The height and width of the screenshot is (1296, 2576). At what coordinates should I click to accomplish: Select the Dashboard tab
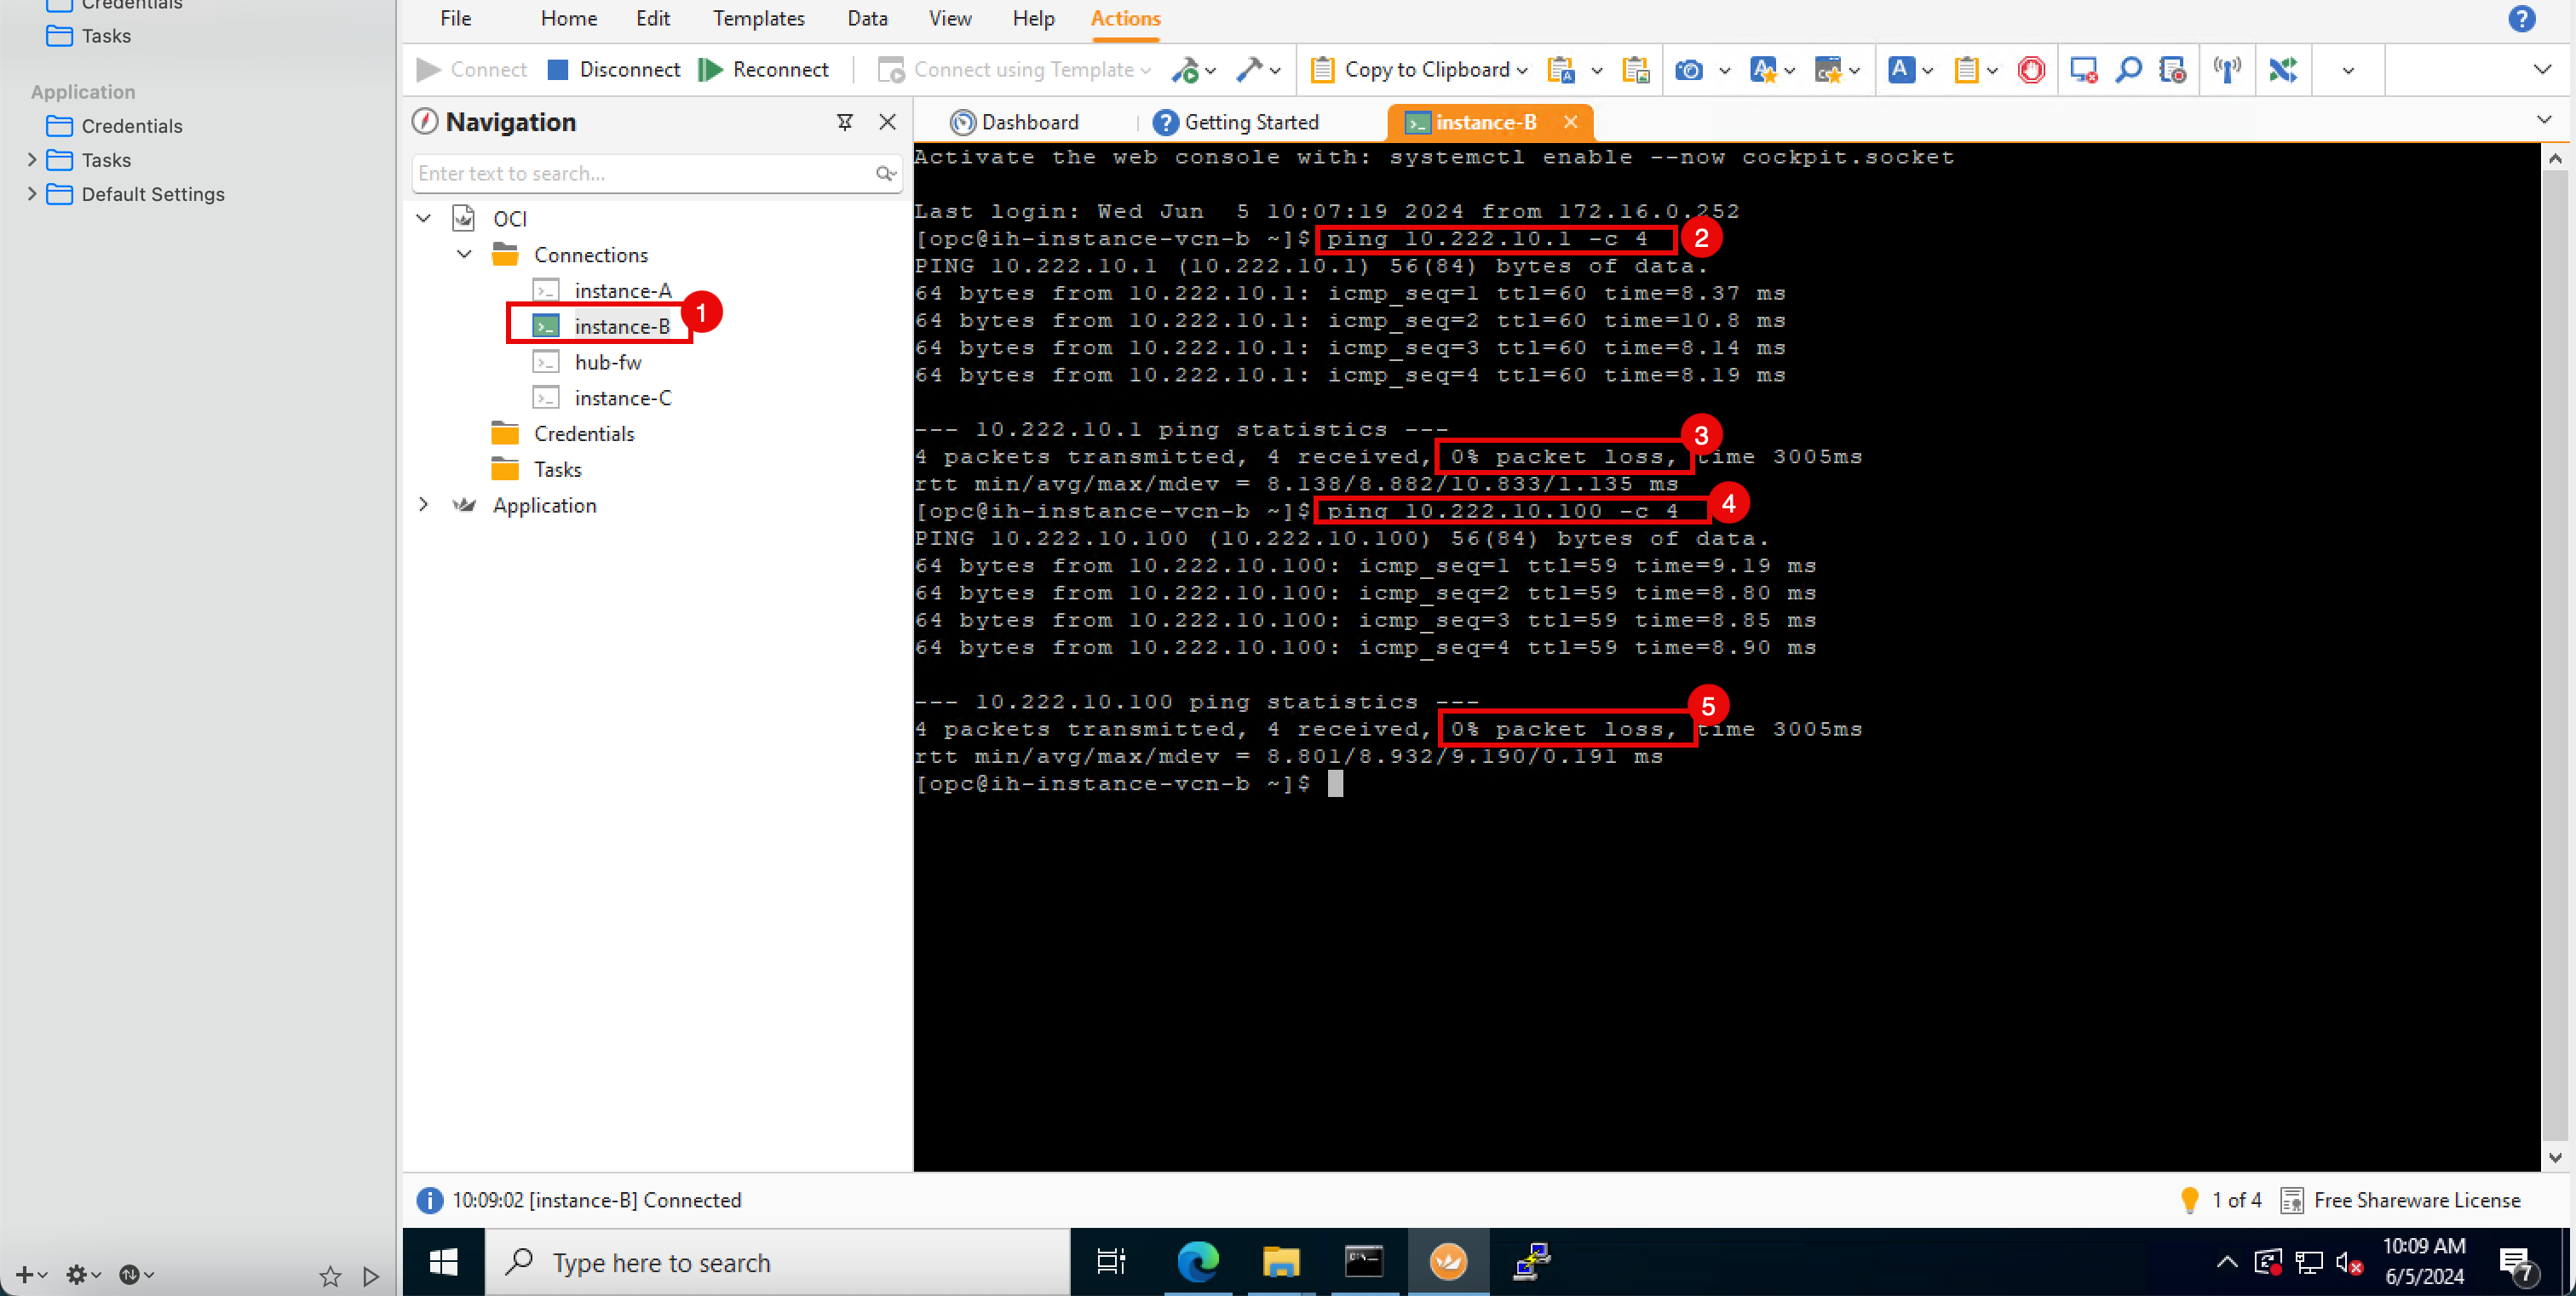1014,121
